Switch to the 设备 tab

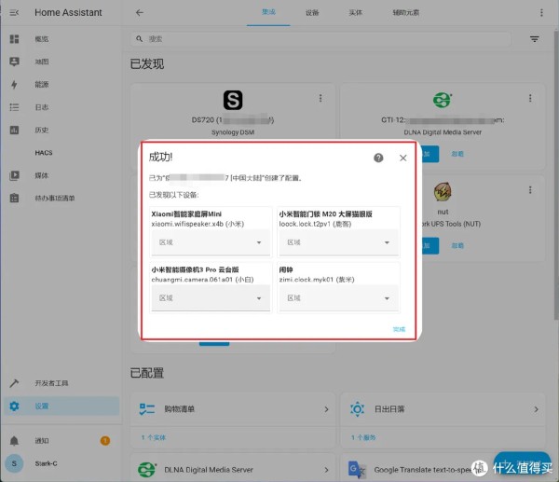312,13
